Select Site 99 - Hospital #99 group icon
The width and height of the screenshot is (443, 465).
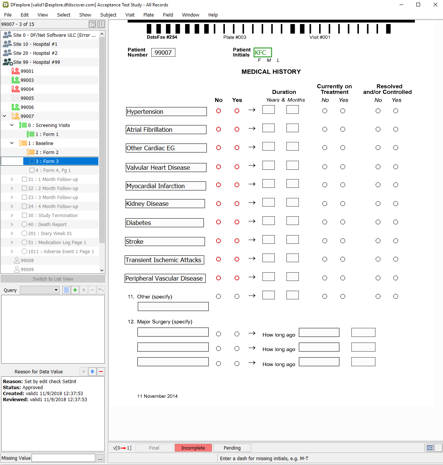point(8,62)
